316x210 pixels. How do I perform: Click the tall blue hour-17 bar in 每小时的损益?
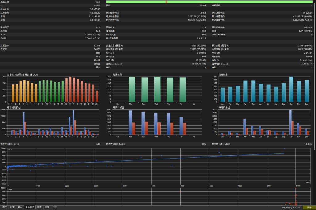[73, 123]
